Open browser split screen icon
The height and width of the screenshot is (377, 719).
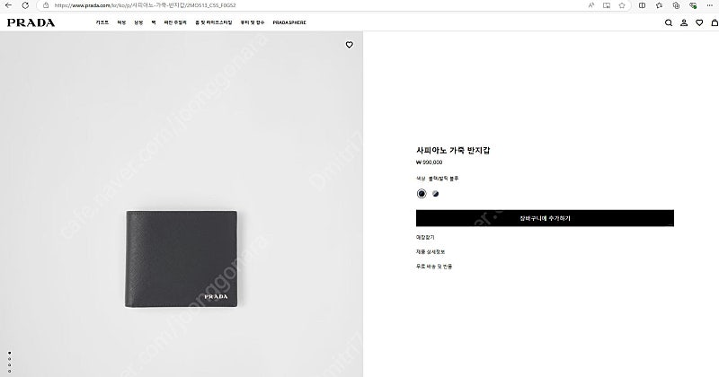[642, 5]
